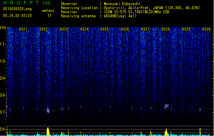Viewport: 214px width, 136px height.
Task: Click the 0330 time marker
Action: [207, 29]
